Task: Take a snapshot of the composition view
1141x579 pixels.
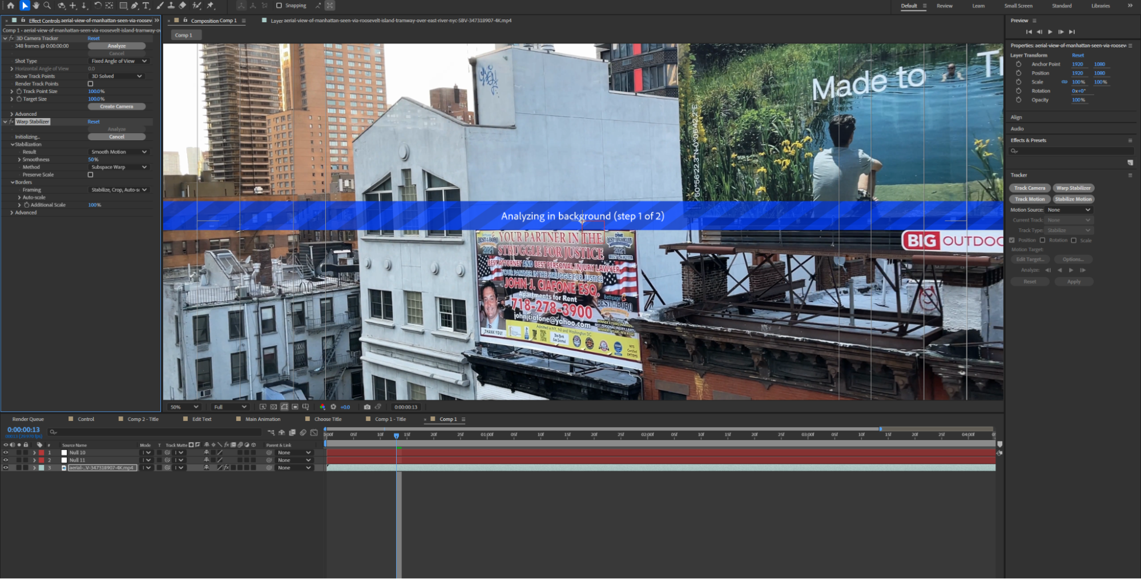Action: 367,407
